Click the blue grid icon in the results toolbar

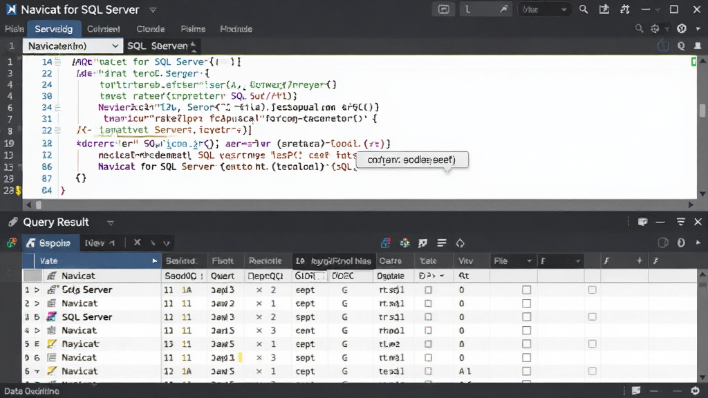[x=386, y=243]
